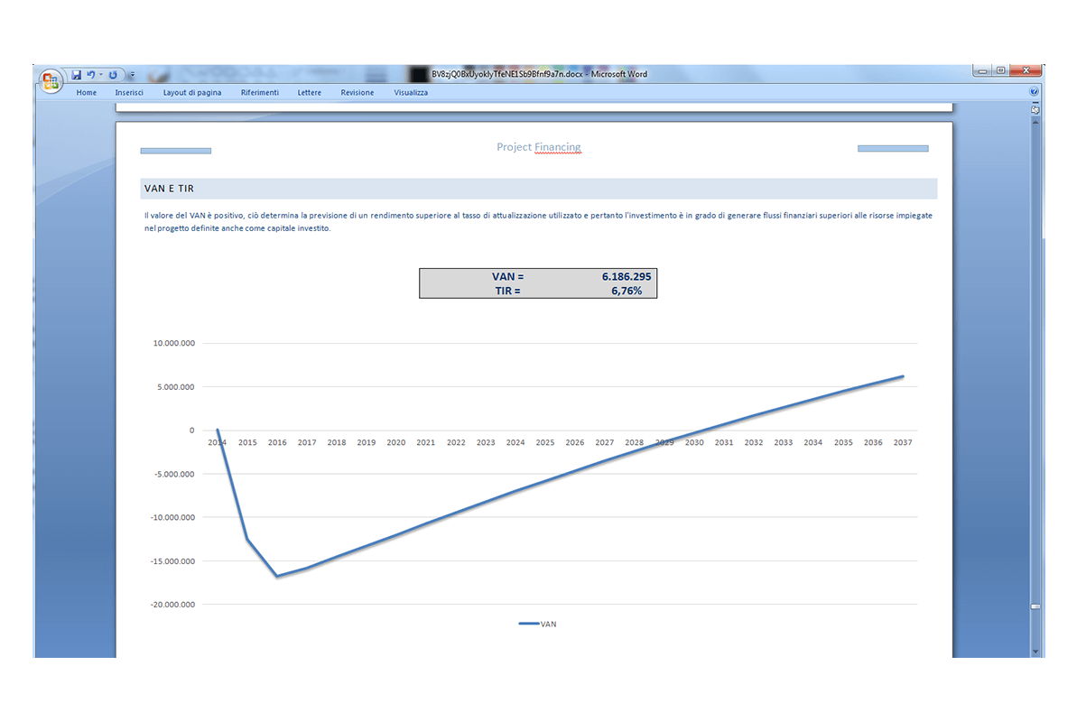
Task: Go to the Revisione tab
Action: pos(357,93)
